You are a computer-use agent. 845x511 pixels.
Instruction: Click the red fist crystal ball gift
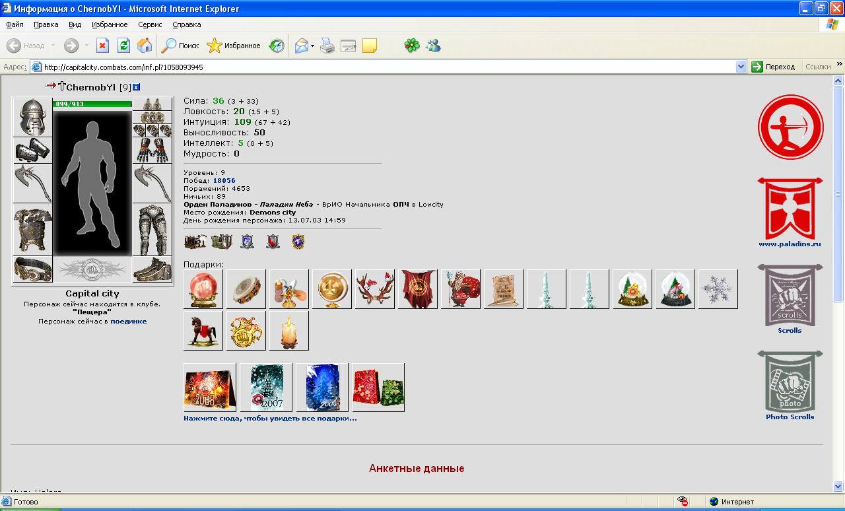tap(203, 289)
